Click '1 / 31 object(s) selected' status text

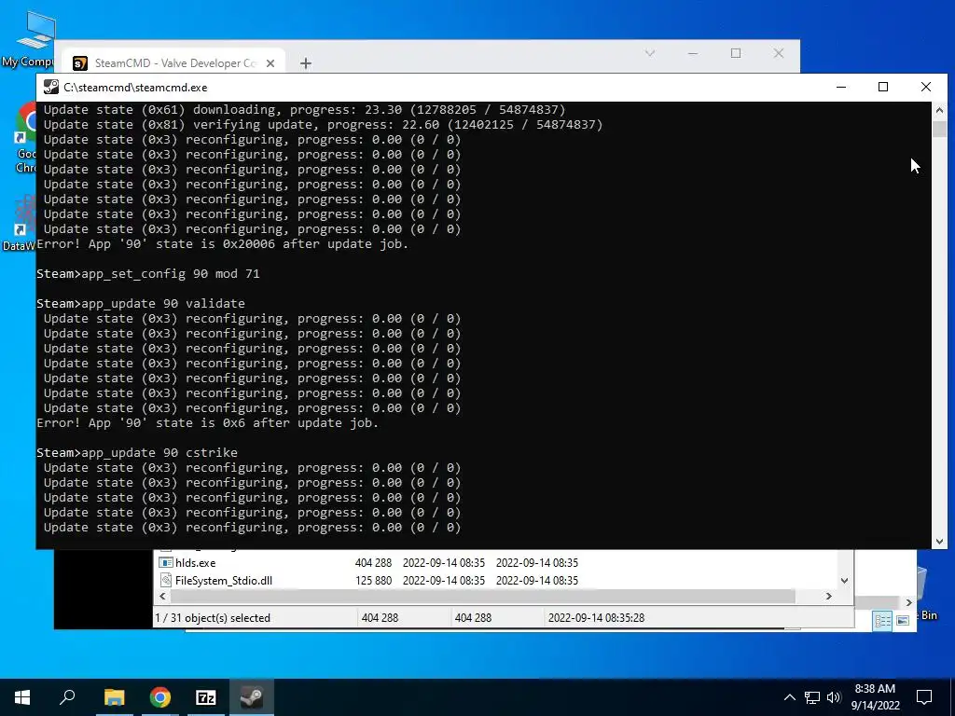click(x=213, y=617)
